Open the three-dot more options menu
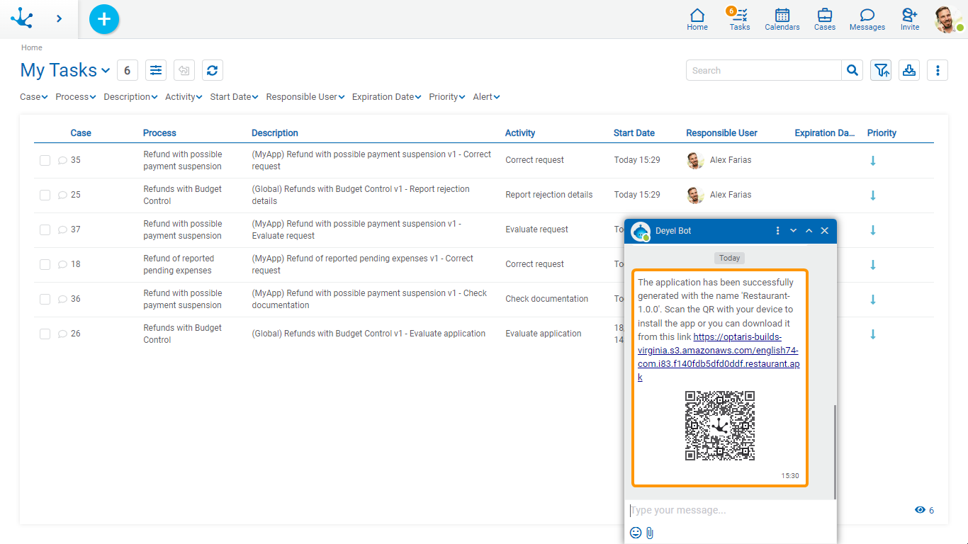The width and height of the screenshot is (968, 544). [x=938, y=70]
